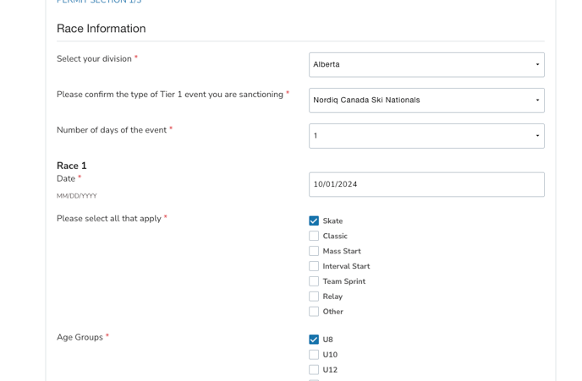The image size is (582, 381).
Task: Click the 'Number of days of the event' label
Action: pyautogui.click(x=111, y=130)
